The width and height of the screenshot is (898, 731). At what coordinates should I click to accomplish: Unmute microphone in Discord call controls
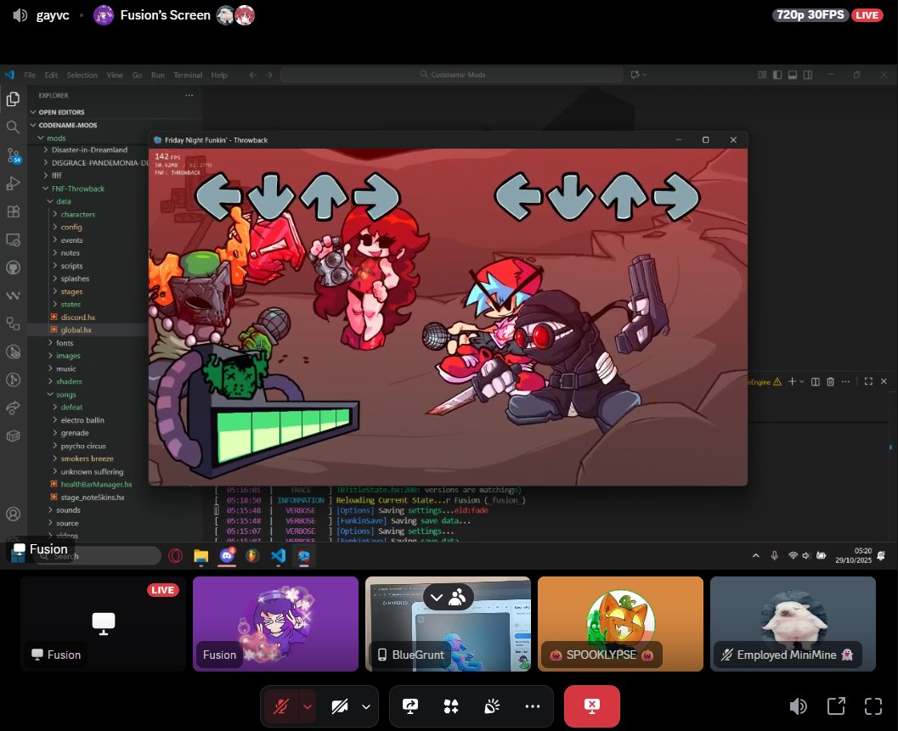coord(280,706)
